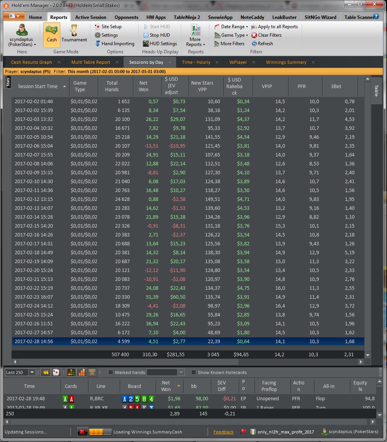
Task: Cancel loading with red X button
Action: click(x=82, y=432)
